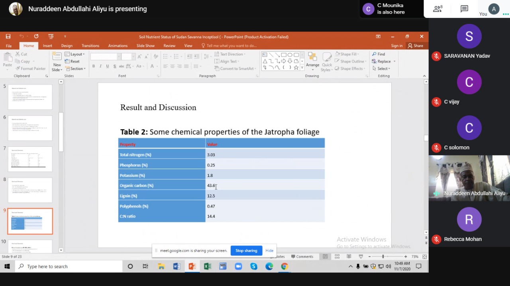This screenshot has width=510, height=286.
Task: Toggle Italic formatting
Action: 100,66
